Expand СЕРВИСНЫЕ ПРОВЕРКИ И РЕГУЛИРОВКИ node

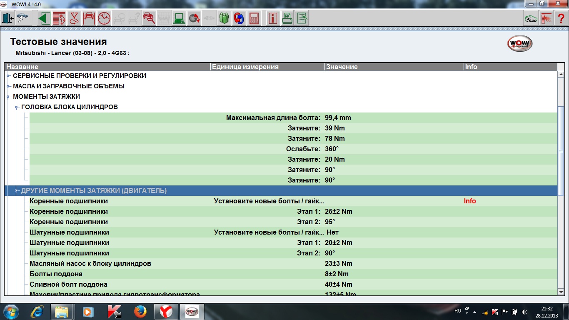pyautogui.click(x=9, y=76)
